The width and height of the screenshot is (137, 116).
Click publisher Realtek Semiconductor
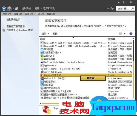(120, 62)
